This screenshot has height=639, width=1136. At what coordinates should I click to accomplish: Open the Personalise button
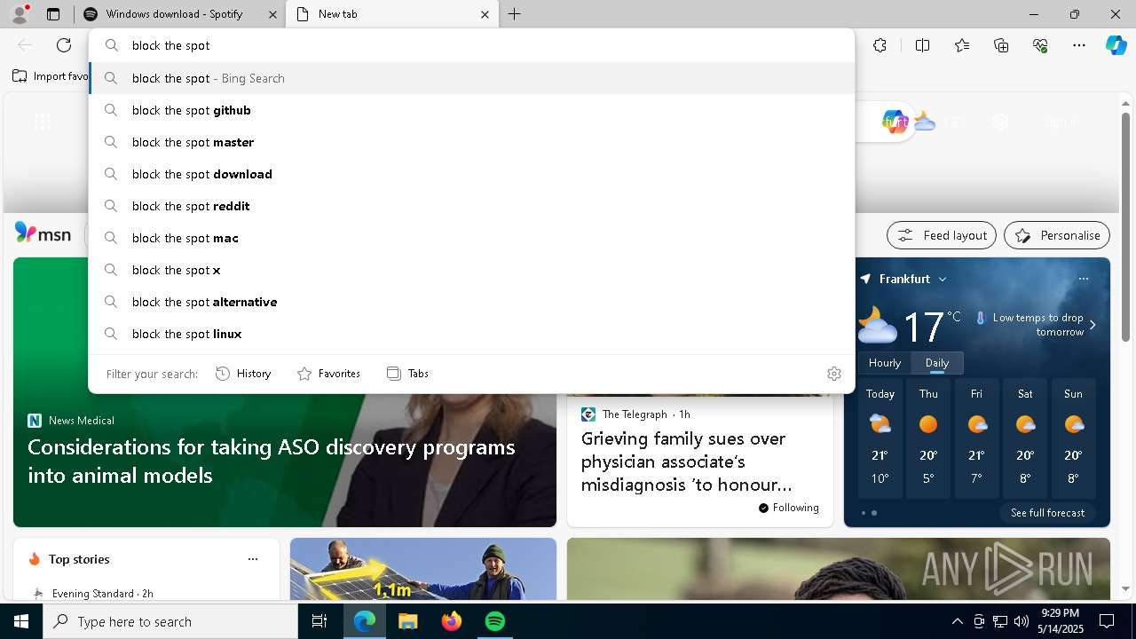pos(1057,235)
